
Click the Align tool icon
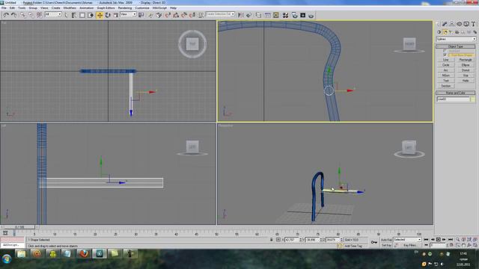249,15
